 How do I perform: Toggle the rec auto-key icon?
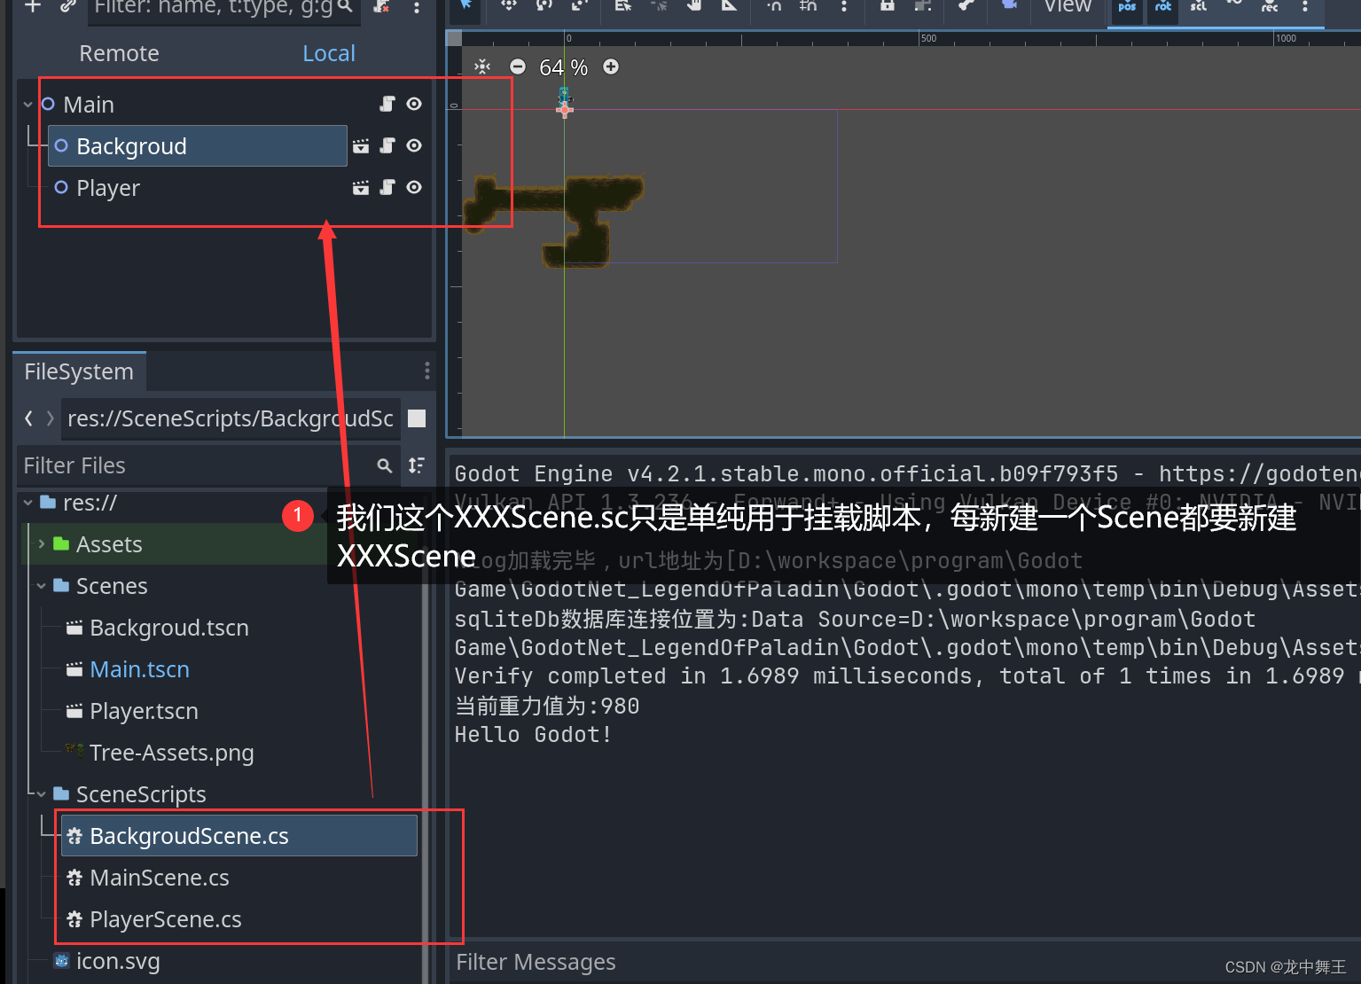pyautogui.click(x=1270, y=6)
